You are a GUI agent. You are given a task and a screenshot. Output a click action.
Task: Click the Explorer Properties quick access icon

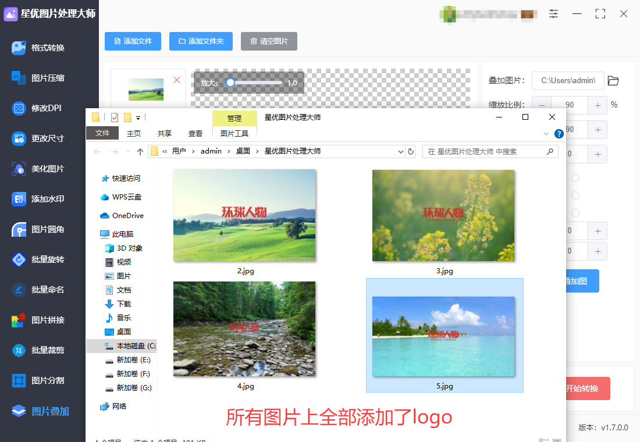(115, 117)
